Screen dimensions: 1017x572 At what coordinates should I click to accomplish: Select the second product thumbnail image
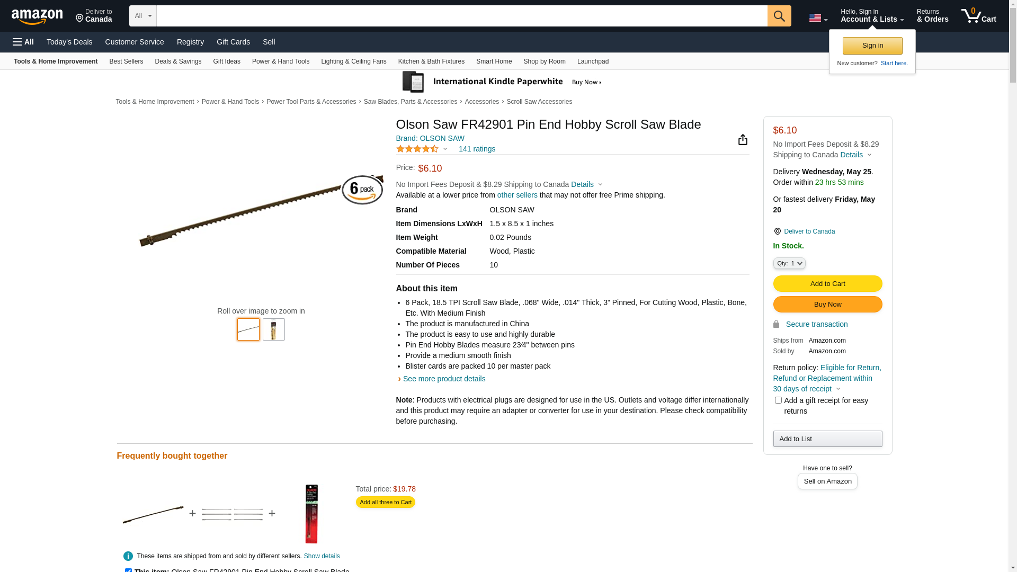(x=274, y=329)
